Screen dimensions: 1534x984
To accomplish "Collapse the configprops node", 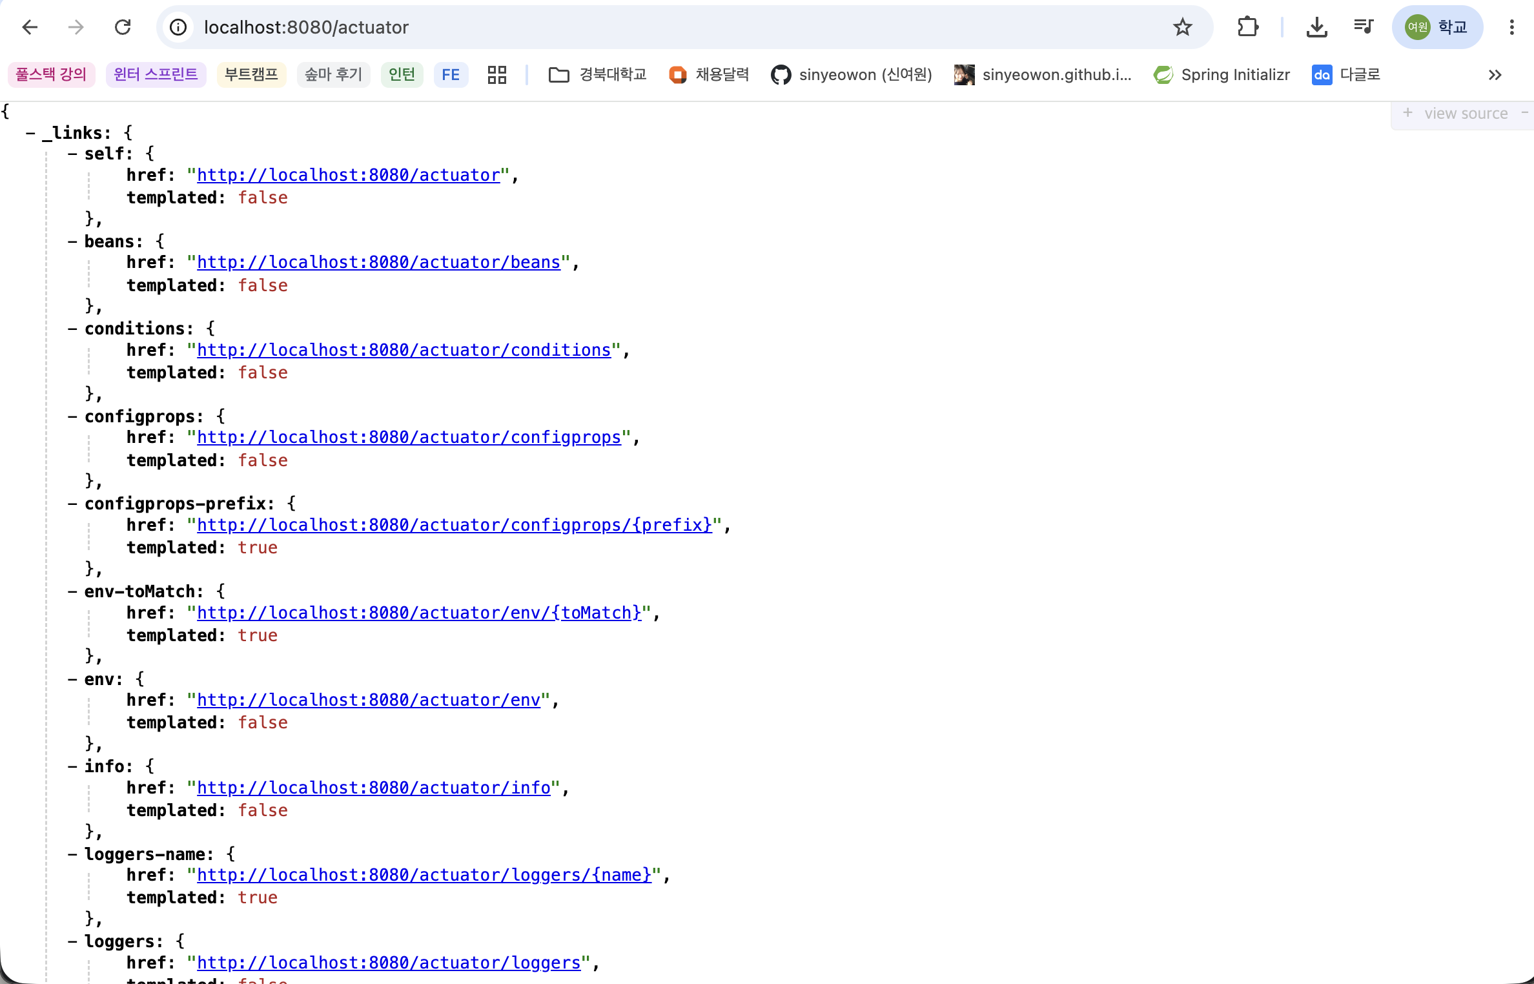I will [72, 416].
